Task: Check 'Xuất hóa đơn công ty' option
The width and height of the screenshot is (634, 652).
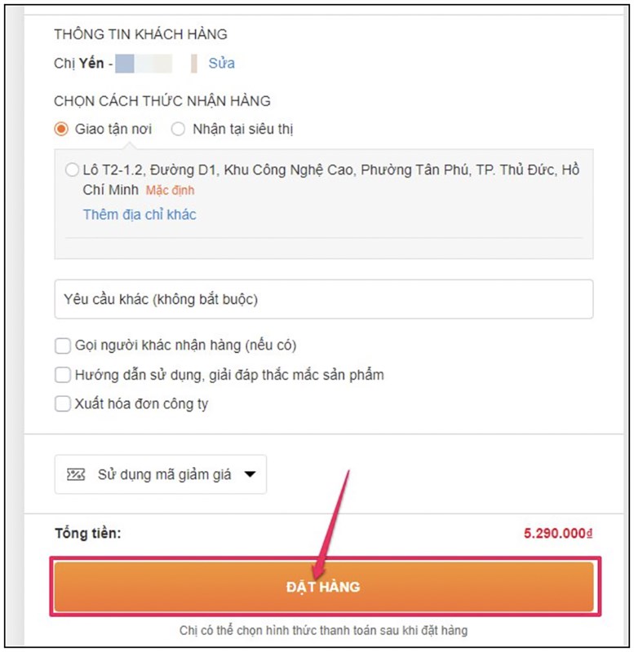Action: (63, 403)
